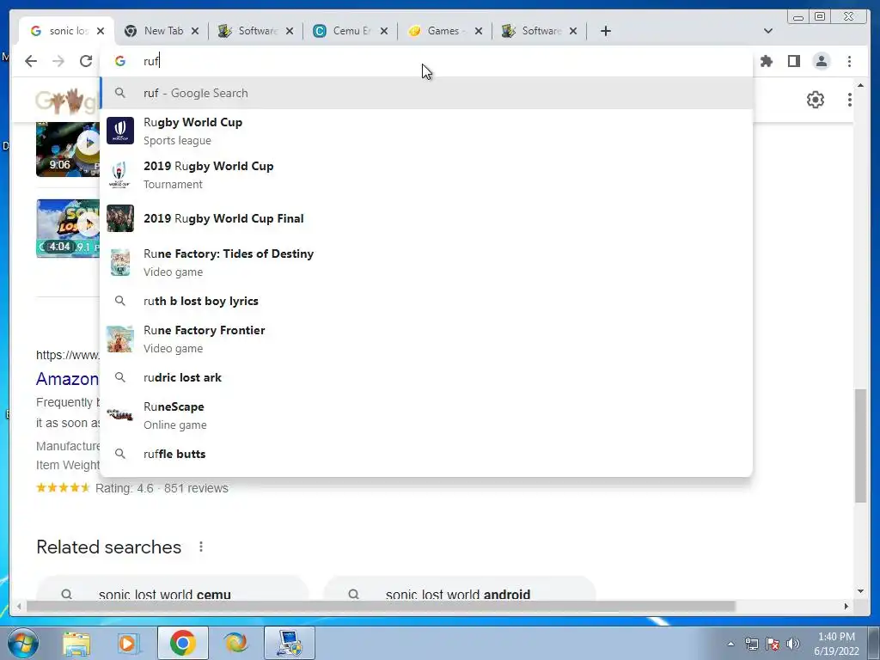This screenshot has height=660, width=880.
Task: Open Chrome three-dot menu
Action: (849, 61)
